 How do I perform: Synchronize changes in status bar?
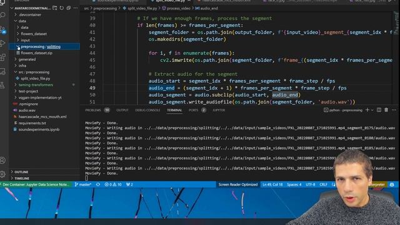coord(98,184)
